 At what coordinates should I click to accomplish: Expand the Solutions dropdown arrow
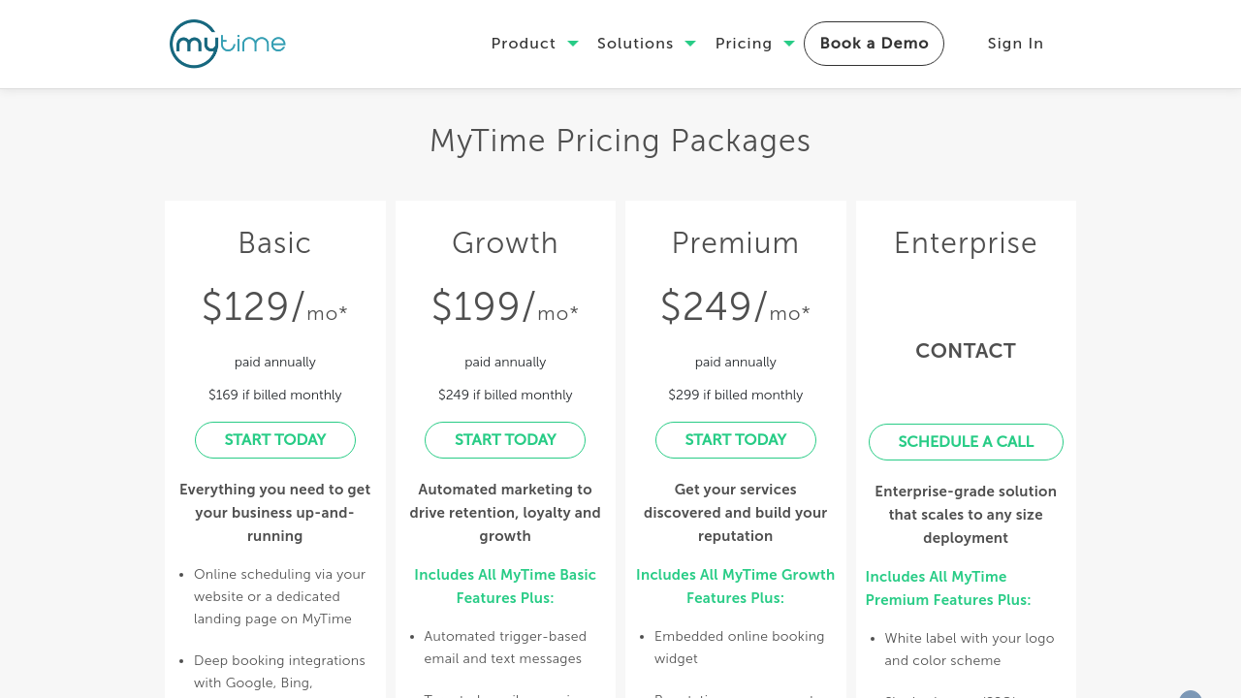click(x=690, y=44)
